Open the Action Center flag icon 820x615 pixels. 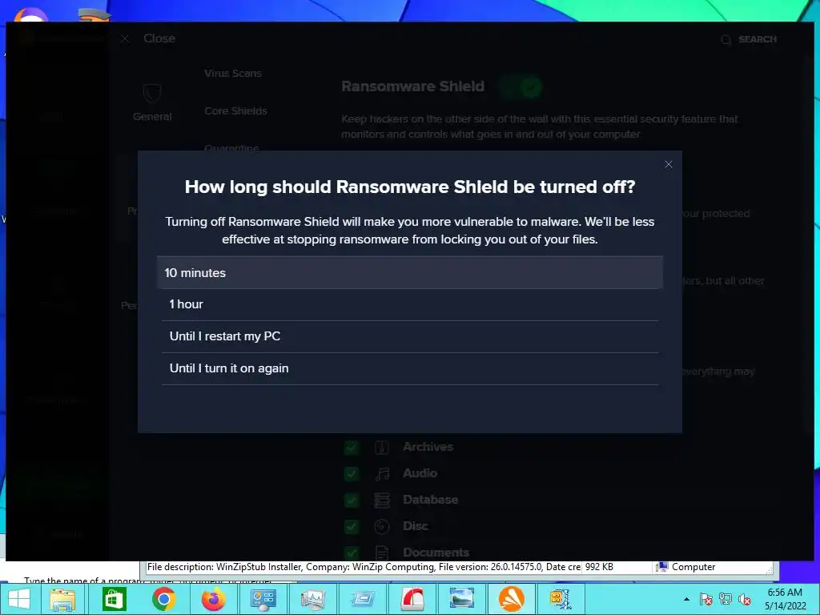[706, 599]
